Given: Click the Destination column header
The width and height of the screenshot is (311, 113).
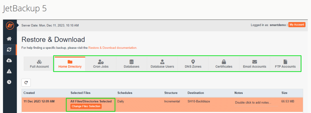Looking at the screenshot, I should click(196, 93).
